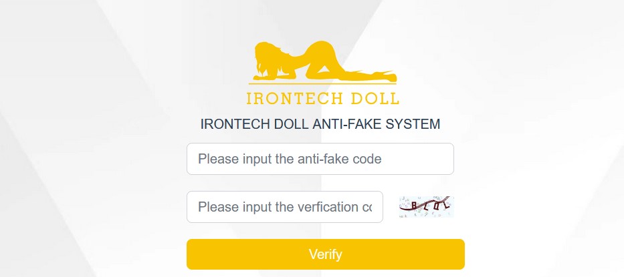This screenshot has height=277, width=624.
Task: Select the 'Please input the anti-fake code' field
Action: 320,159
